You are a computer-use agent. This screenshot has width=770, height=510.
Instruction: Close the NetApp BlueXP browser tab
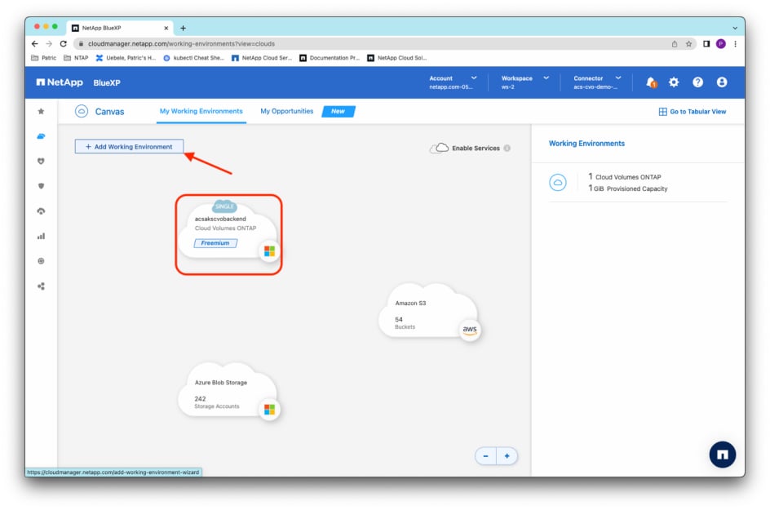coord(166,28)
